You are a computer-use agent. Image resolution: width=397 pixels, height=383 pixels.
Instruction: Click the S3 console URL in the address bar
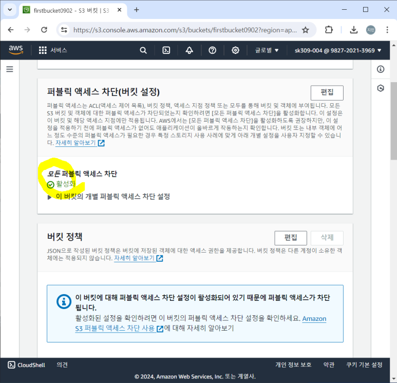click(185, 30)
